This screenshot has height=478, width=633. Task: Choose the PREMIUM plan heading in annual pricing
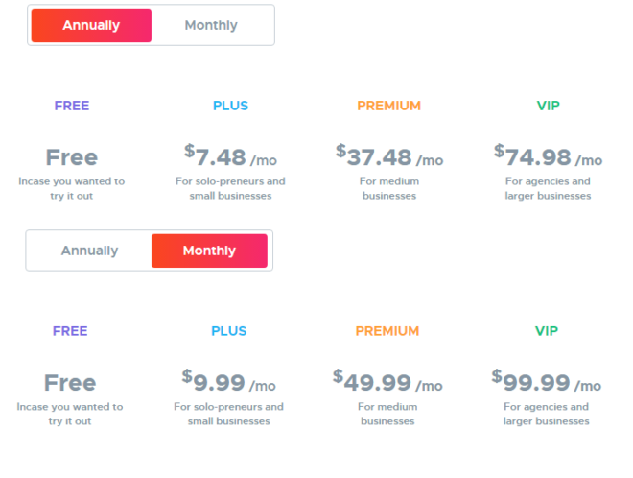click(389, 106)
